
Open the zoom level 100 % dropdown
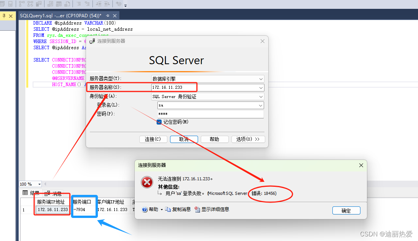pyautogui.click(x=40, y=184)
